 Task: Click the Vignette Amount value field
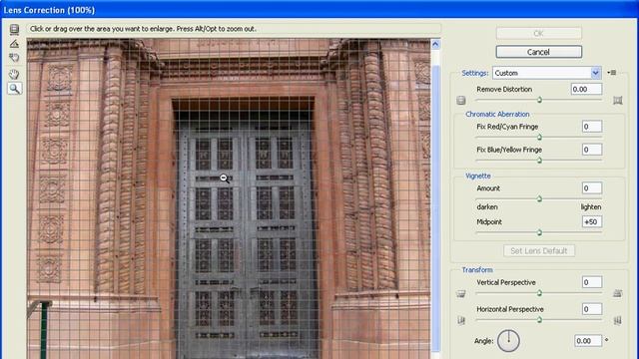click(x=592, y=188)
